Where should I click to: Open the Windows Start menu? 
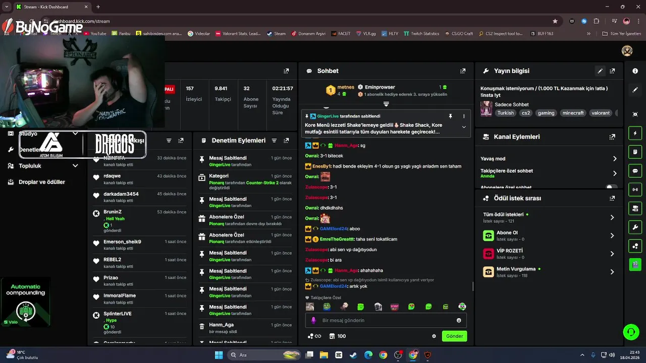coord(219,355)
